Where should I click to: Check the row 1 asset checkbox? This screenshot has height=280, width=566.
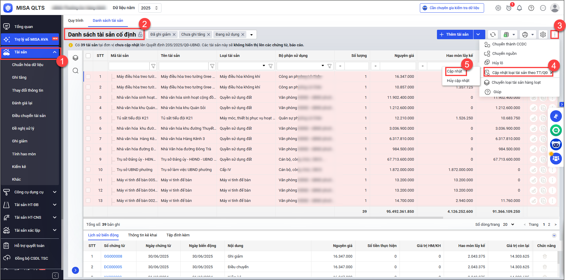click(88, 77)
